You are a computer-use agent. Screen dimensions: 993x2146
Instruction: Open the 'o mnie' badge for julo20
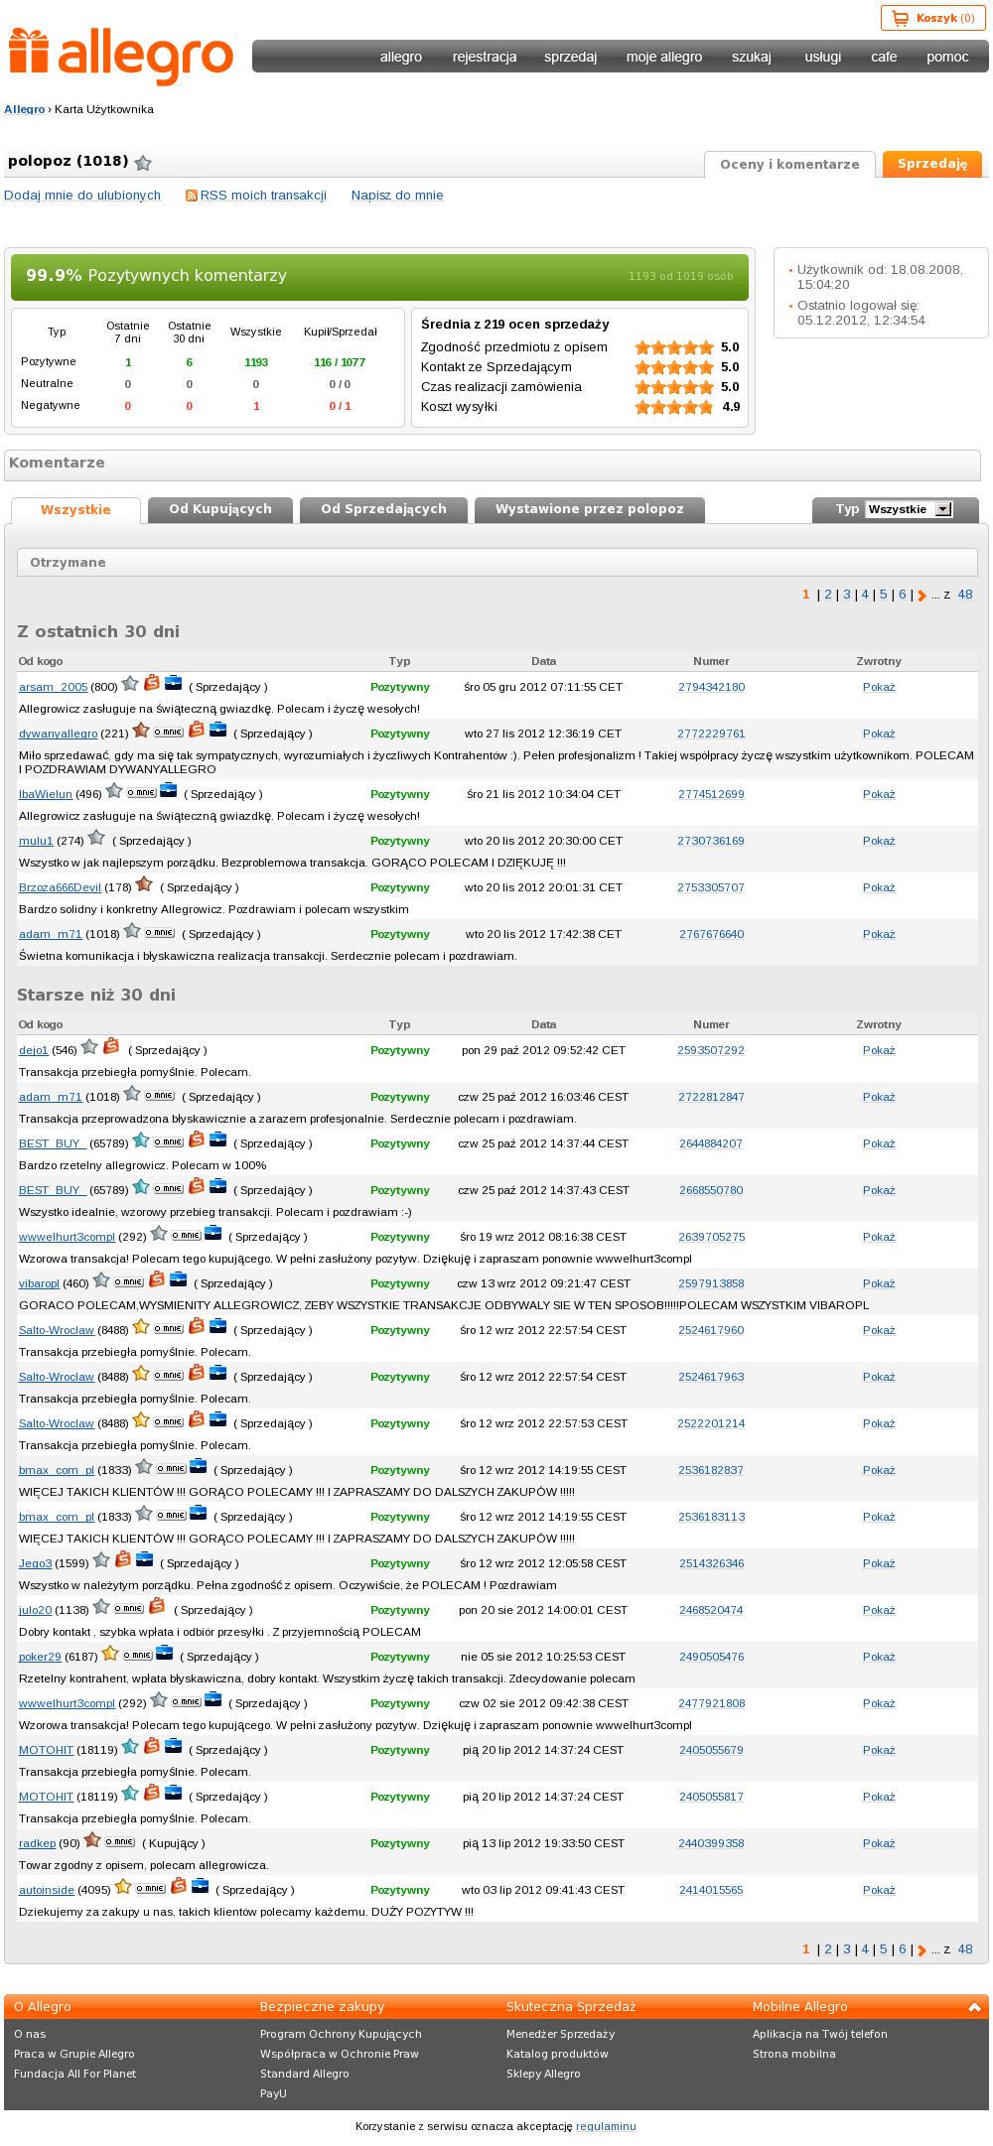129,1608
